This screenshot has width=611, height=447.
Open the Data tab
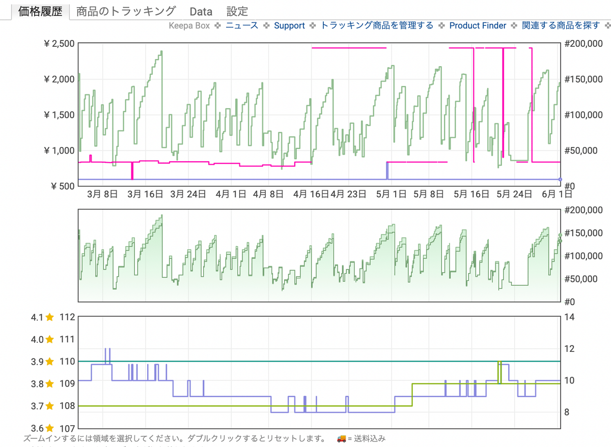click(201, 11)
